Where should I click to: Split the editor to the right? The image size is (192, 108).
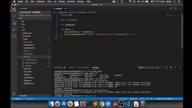point(175,8)
